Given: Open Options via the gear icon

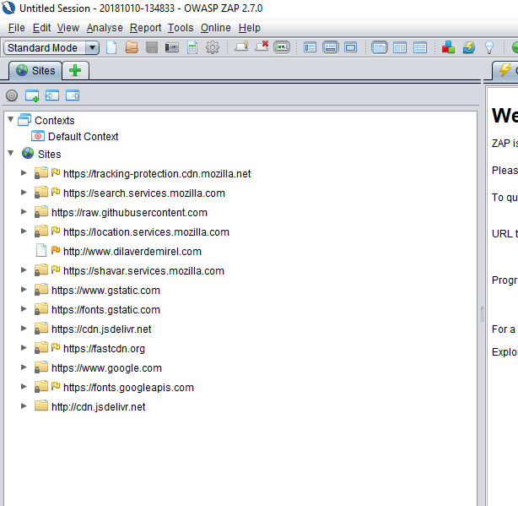Looking at the screenshot, I should click(x=213, y=47).
